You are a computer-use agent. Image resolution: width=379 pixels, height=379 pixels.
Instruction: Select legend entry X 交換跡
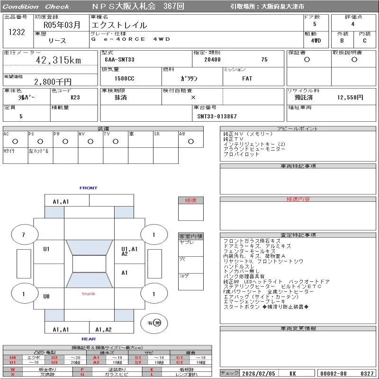(38, 374)
